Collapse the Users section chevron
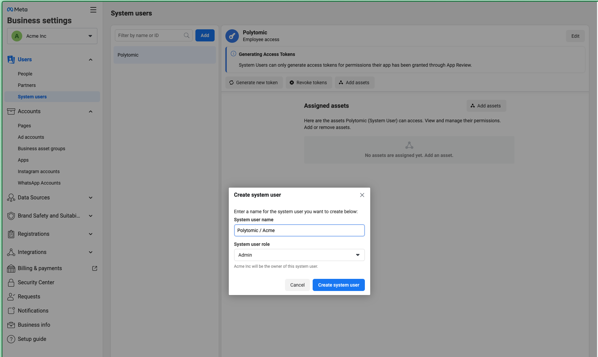Image resolution: width=598 pixels, height=357 pixels. tap(91, 60)
